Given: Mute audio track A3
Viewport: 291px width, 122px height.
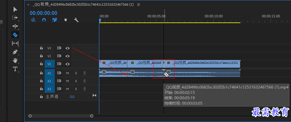Looking at the screenshot, I should coord(68,89).
